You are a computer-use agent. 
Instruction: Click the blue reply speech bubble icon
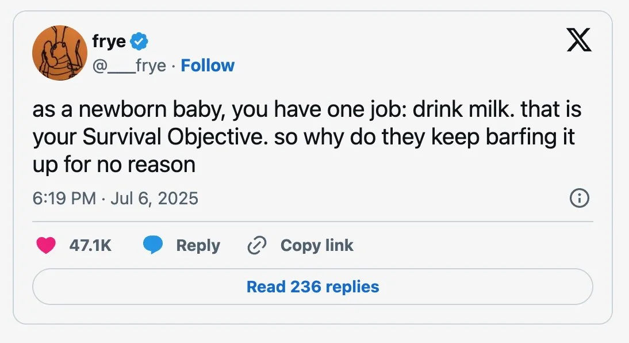coord(152,246)
